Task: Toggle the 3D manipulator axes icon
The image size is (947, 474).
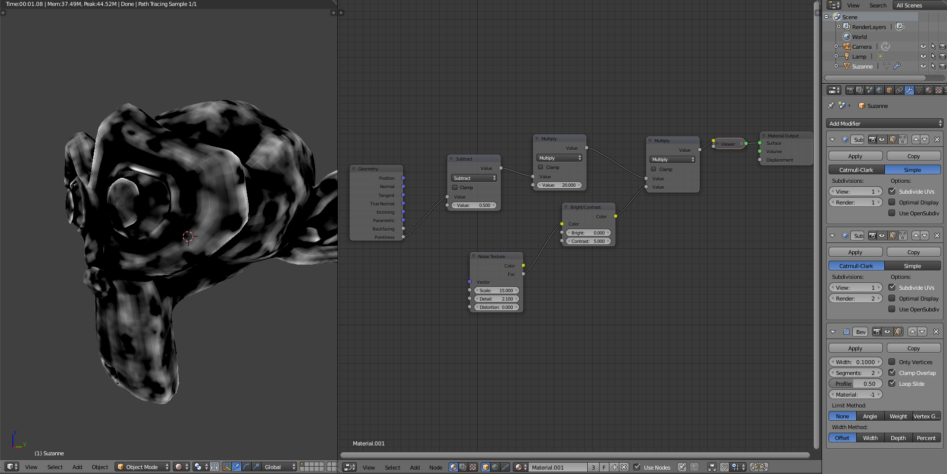Action: 227,467
